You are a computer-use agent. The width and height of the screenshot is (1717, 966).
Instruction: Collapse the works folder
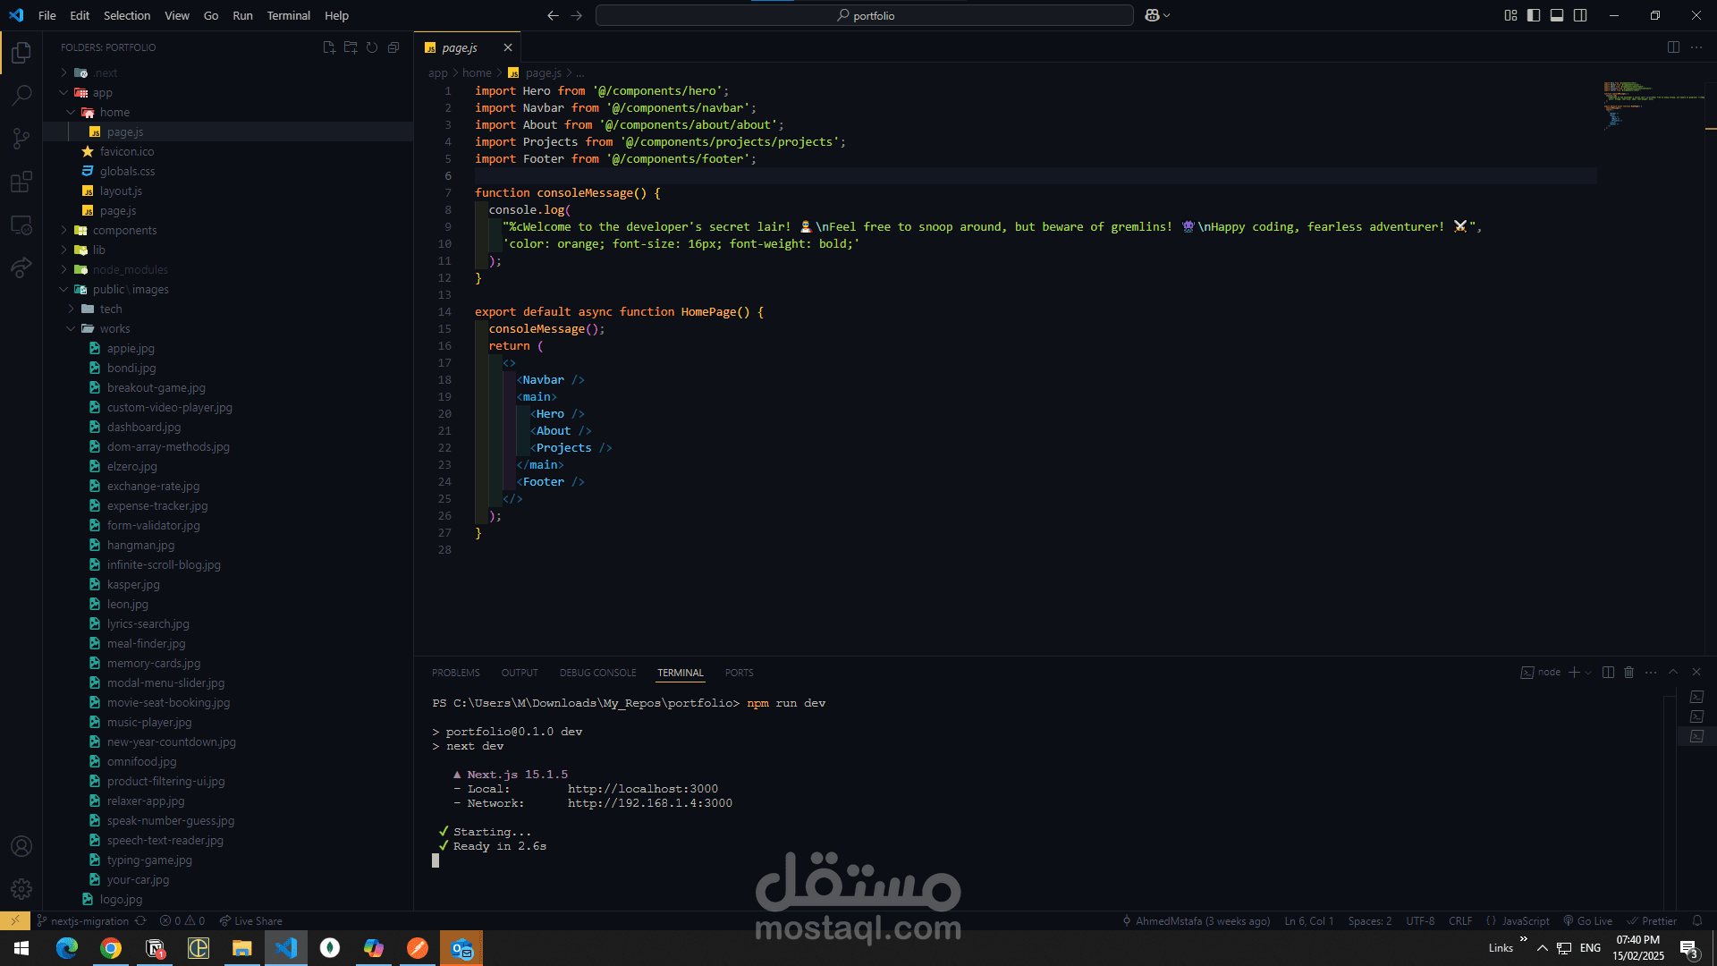(x=114, y=329)
